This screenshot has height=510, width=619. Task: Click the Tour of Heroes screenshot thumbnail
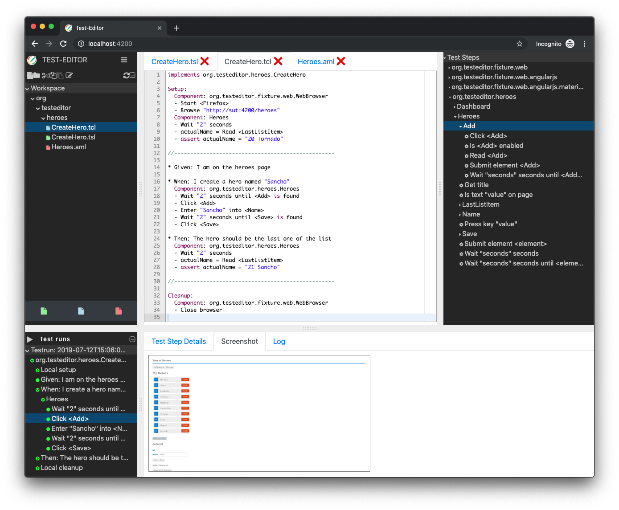(x=259, y=413)
